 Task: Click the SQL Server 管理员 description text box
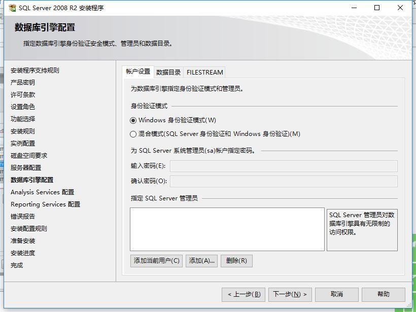point(362,230)
